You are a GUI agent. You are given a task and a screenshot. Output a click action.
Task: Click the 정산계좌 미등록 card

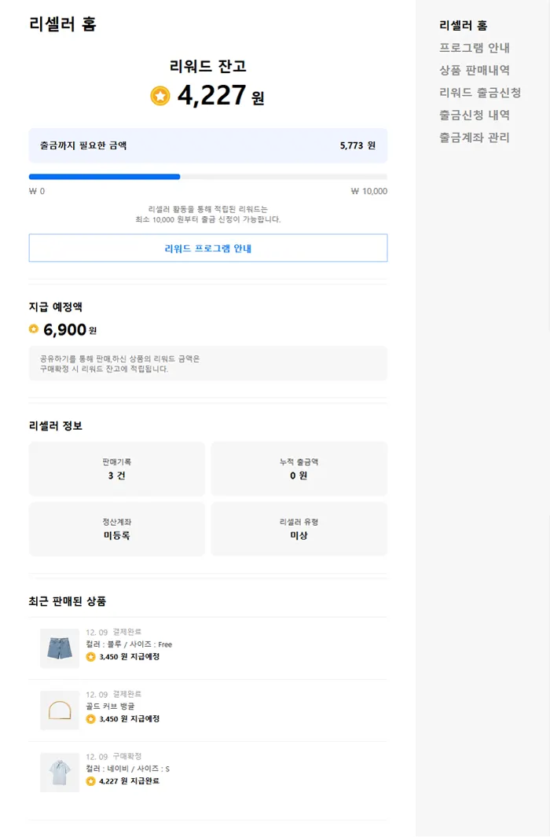[x=116, y=529]
